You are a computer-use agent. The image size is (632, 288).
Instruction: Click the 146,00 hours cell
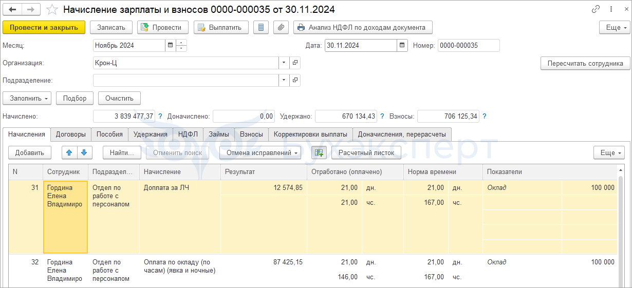[334, 277]
